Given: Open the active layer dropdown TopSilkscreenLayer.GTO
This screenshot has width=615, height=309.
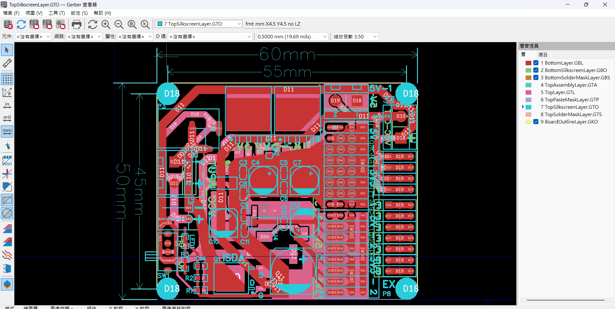Looking at the screenshot, I should point(199,24).
